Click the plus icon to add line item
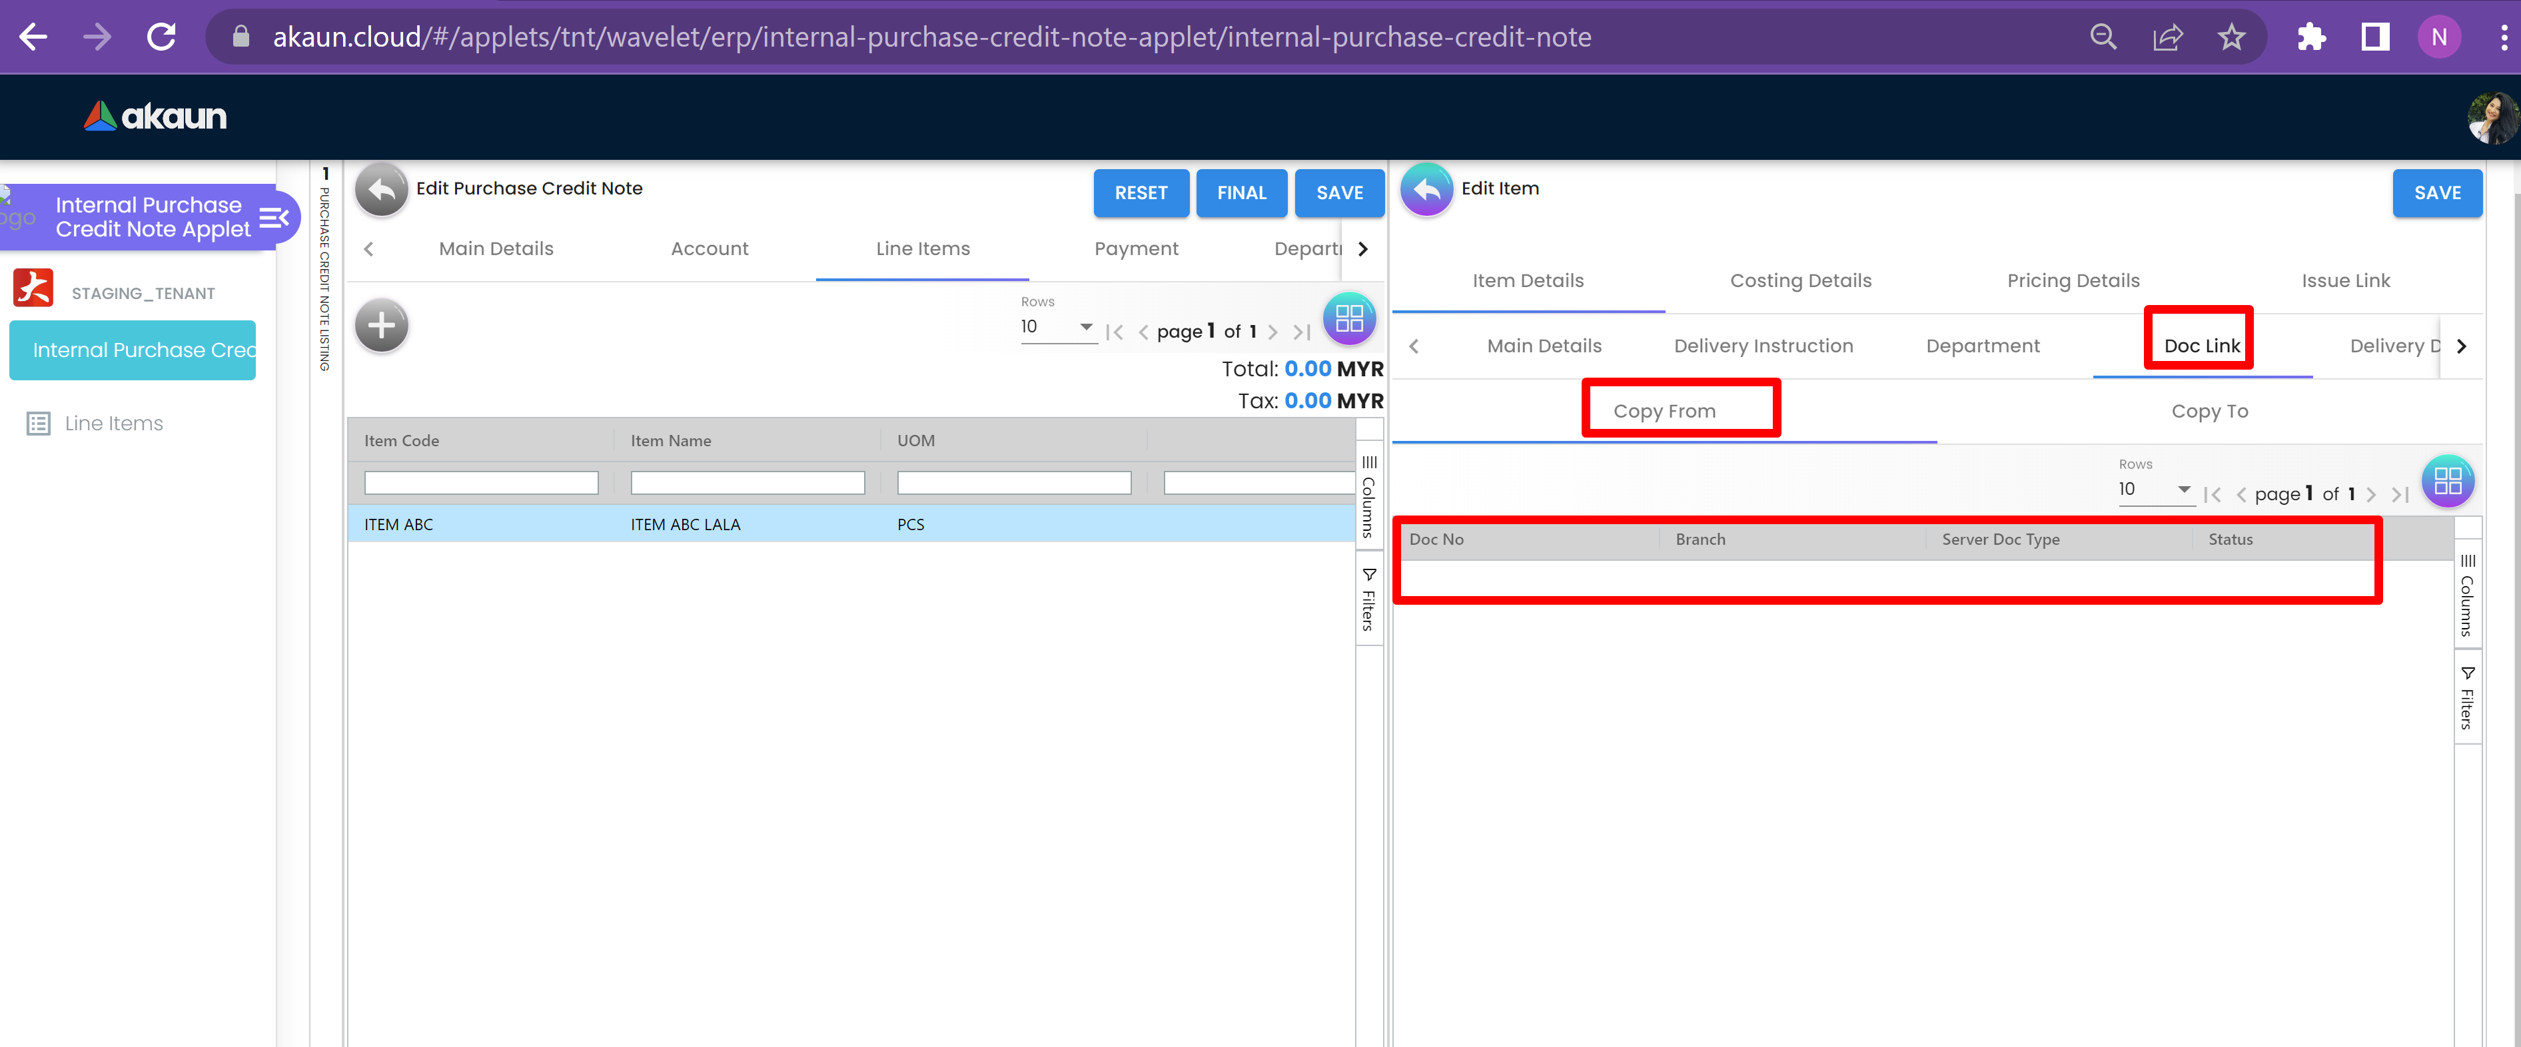This screenshot has height=1047, width=2521. [x=380, y=325]
